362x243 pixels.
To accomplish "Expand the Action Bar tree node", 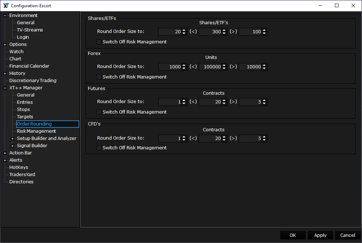I will (x=5, y=153).
